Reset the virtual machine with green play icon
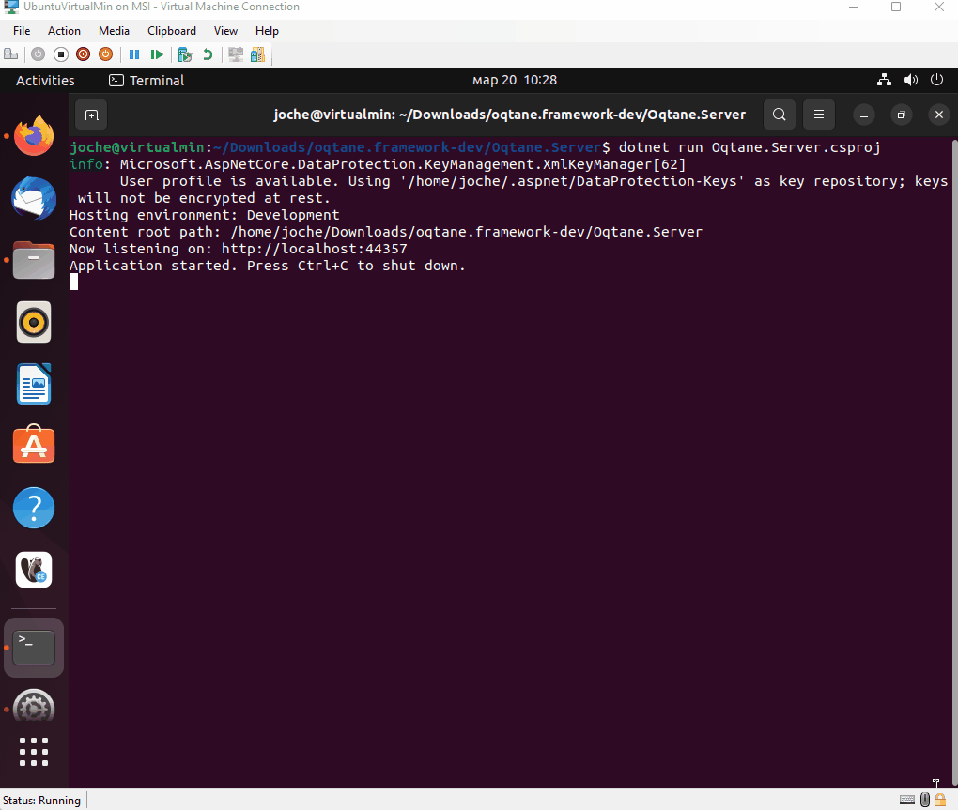Image resolution: width=958 pixels, height=810 pixels. (x=157, y=54)
